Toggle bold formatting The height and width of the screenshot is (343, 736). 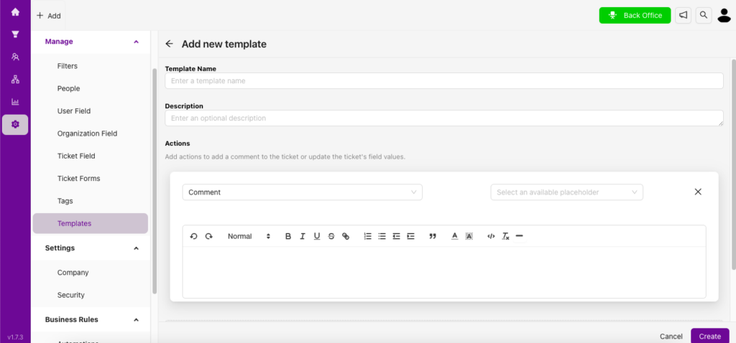pos(288,236)
